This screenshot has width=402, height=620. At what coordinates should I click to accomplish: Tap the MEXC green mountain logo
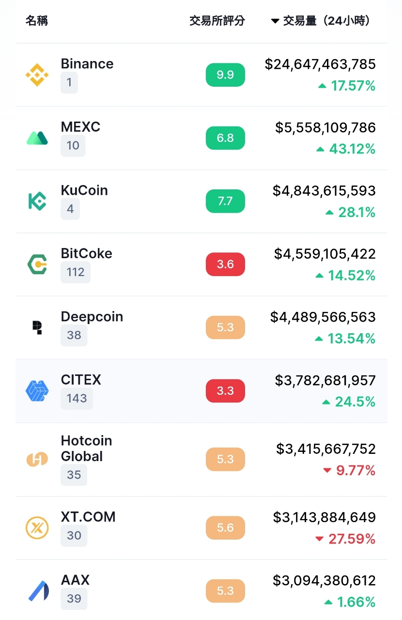(37, 138)
